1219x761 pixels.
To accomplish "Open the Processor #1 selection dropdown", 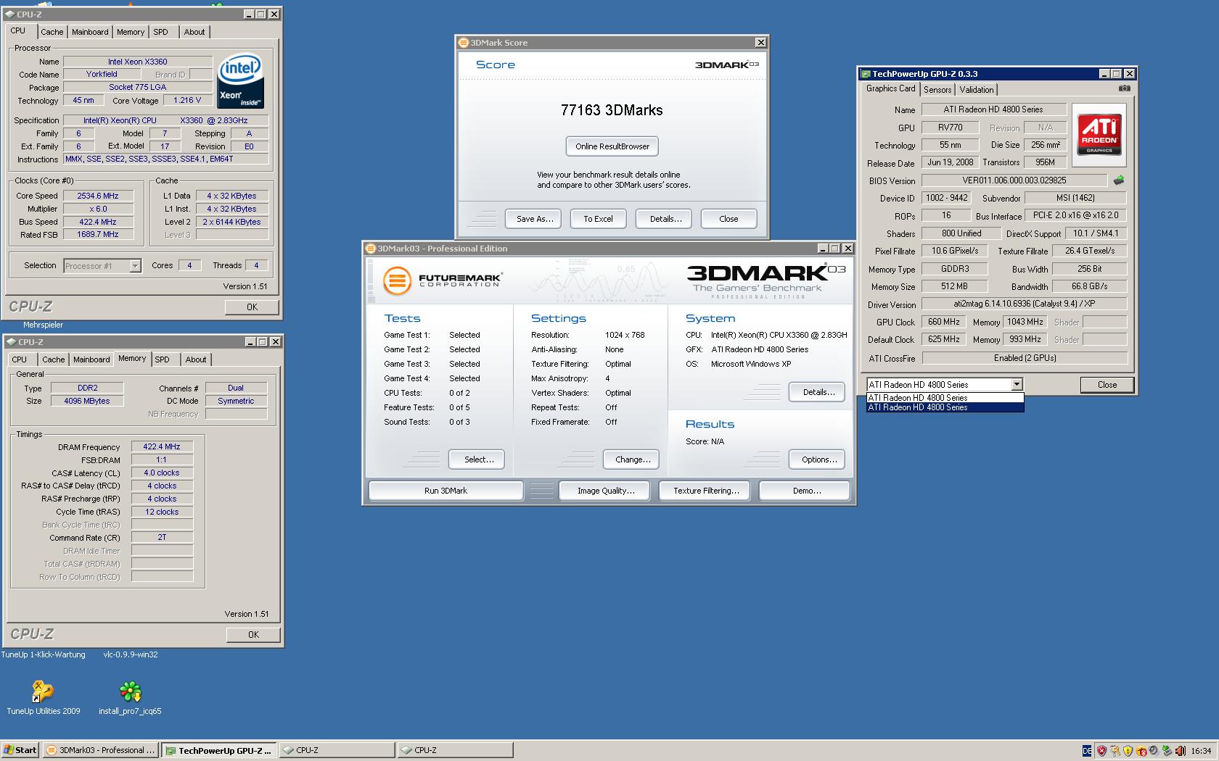I will click(135, 266).
